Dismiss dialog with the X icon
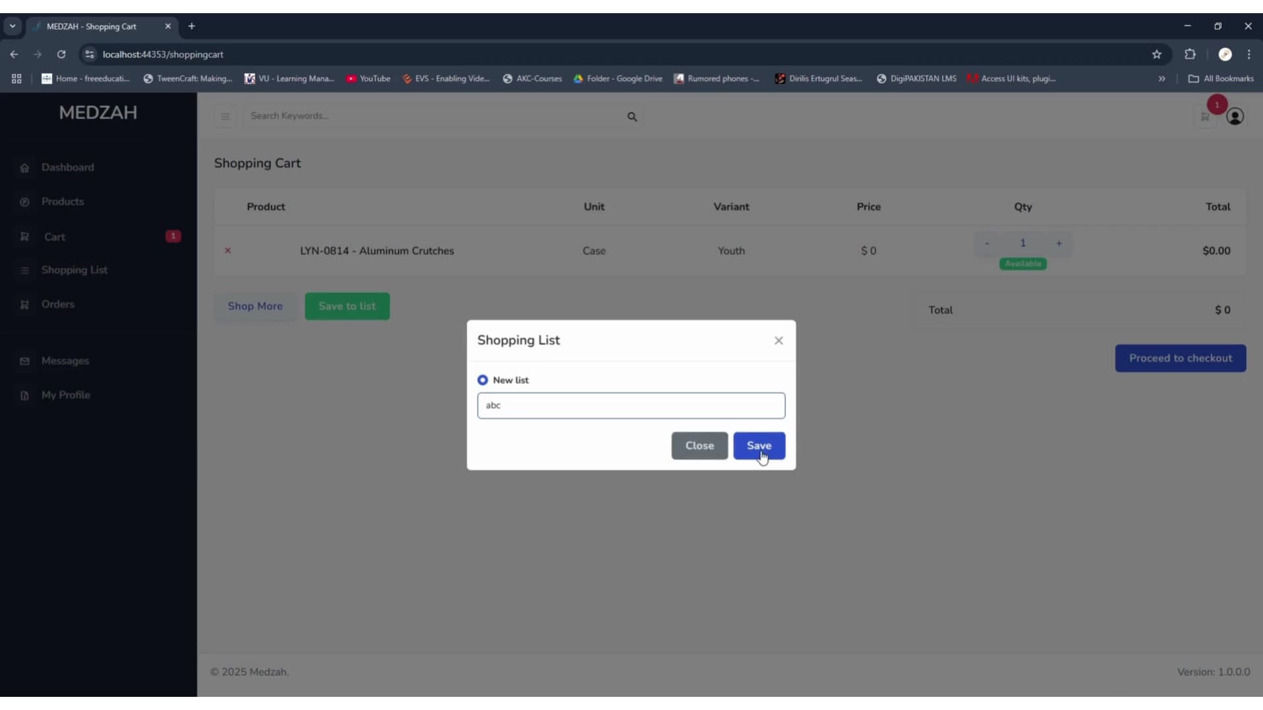The height and width of the screenshot is (710, 1263). tap(779, 341)
